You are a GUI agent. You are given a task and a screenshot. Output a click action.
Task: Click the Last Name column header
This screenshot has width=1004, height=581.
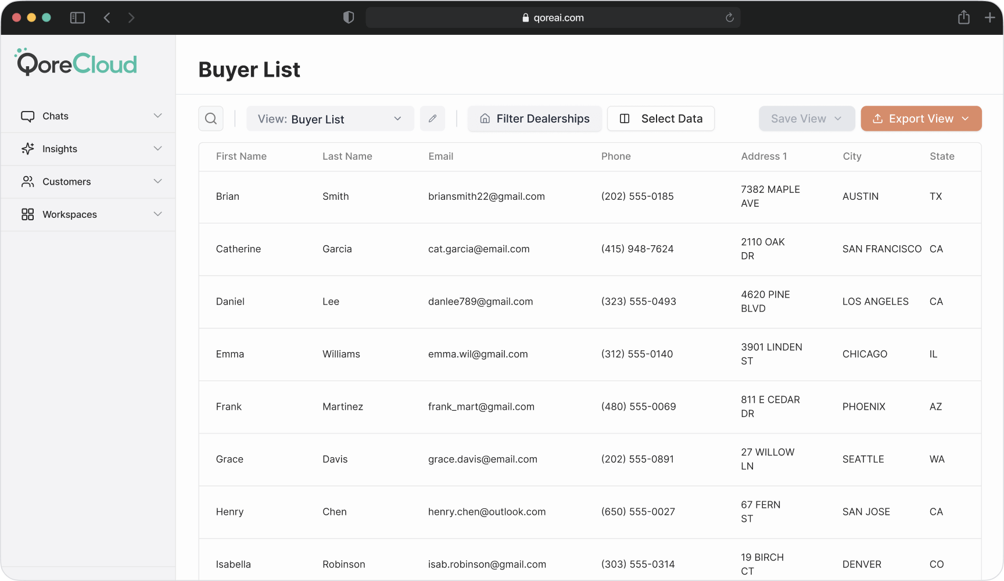pos(347,156)
